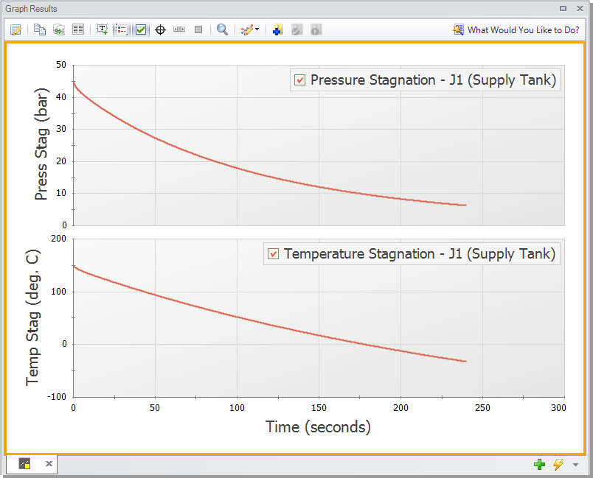The image size is (593, 478).
Task: Click the blue plus add graph icon
Action: tap(277, 30)
